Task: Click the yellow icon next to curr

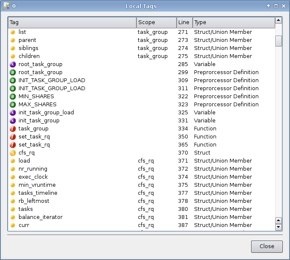Action: 13,225
